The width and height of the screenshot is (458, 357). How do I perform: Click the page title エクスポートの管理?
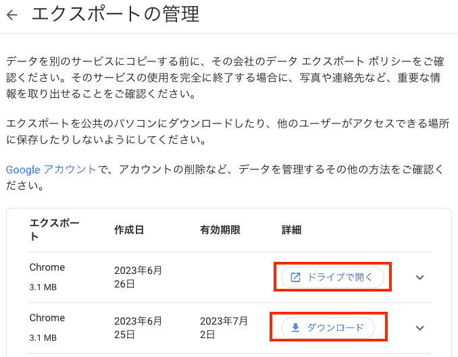116,14
